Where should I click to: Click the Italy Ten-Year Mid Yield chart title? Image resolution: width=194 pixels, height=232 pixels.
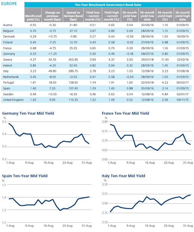click(123, 176)
